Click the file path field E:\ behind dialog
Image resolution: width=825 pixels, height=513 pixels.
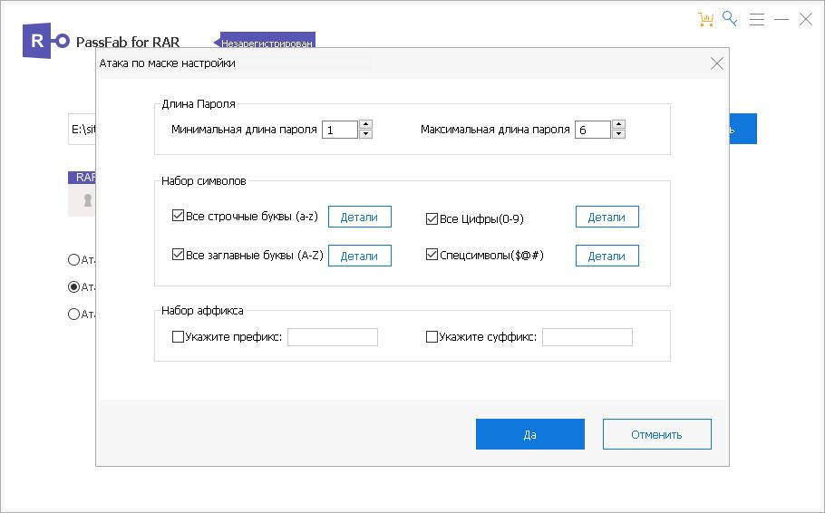[82, 129]
